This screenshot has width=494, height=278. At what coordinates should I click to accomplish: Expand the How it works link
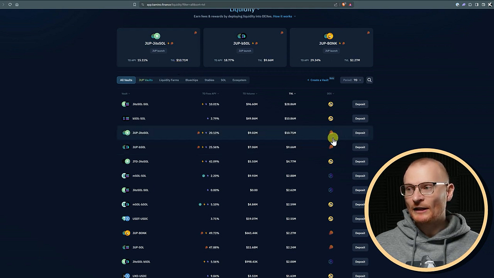pyautogui.click(x=284, y=16)
